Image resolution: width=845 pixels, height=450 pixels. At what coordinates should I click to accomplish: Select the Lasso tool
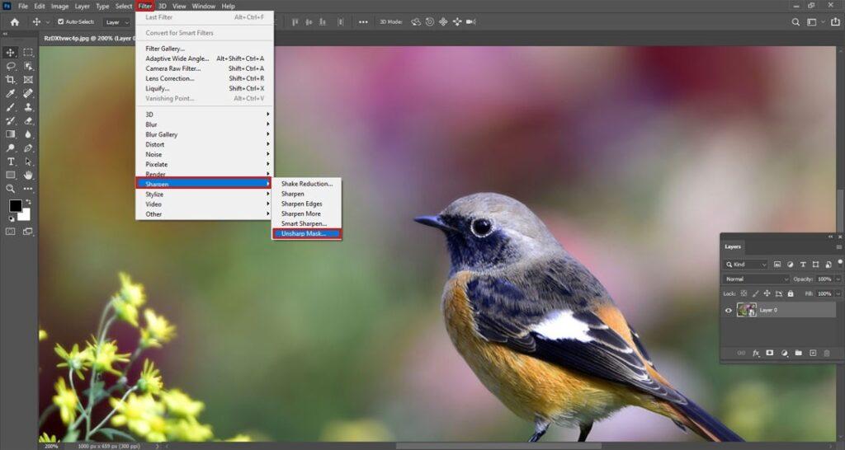pos(10,66)
